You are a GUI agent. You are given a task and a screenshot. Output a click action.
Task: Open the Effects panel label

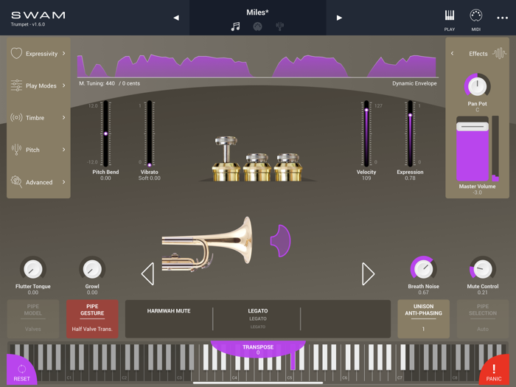[x=478, y=54]
